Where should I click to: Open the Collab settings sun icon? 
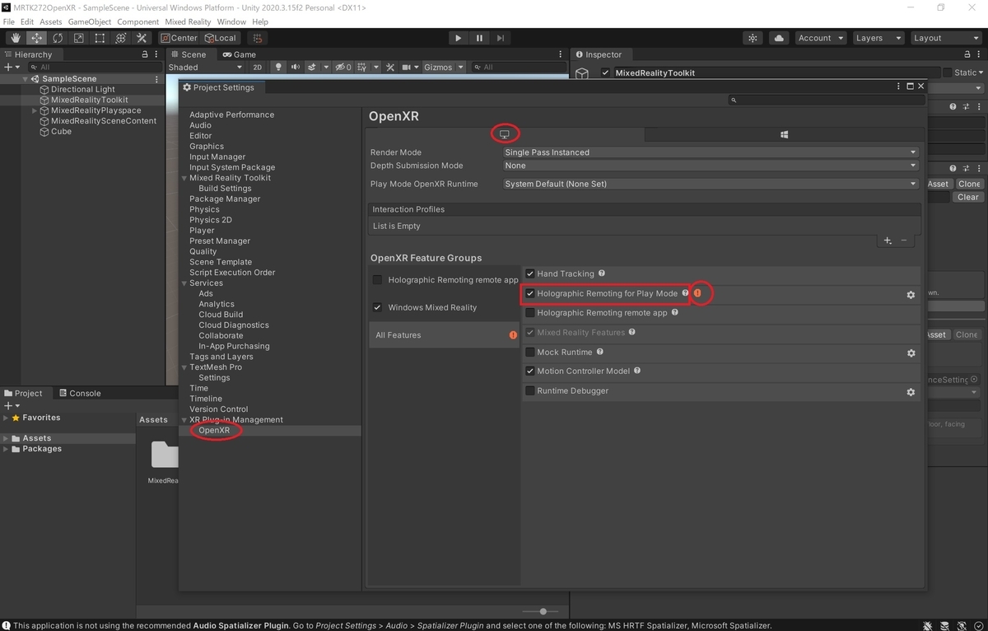(753, 38)
